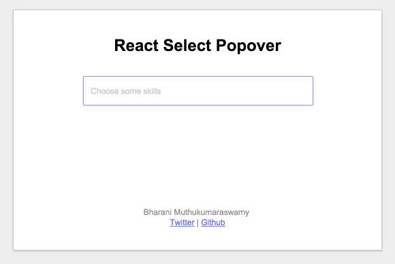Image resolution: width=395 pixels, height=264 pixels.
Task: Click the empty right end of the skills input
Action: click(277, 91)
